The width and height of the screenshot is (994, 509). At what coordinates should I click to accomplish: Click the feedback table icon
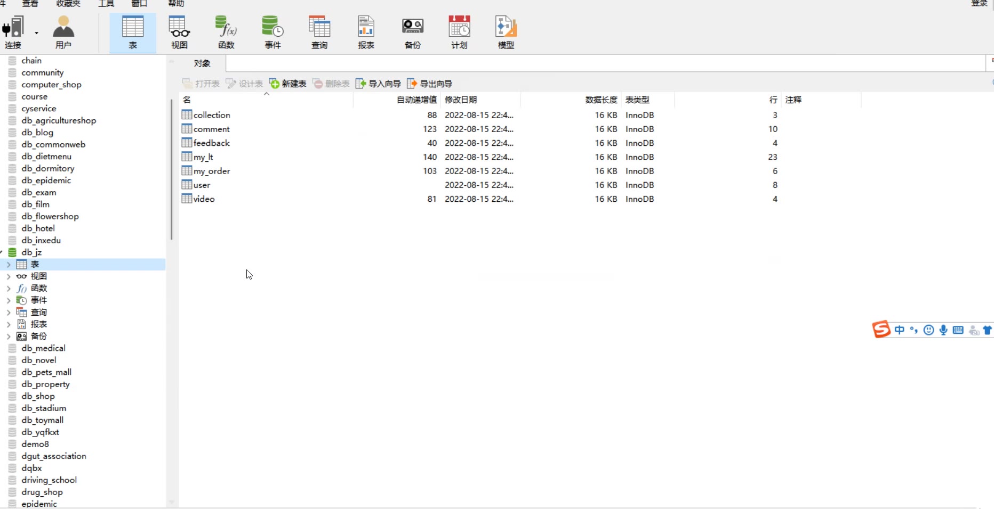click(187, 142)
